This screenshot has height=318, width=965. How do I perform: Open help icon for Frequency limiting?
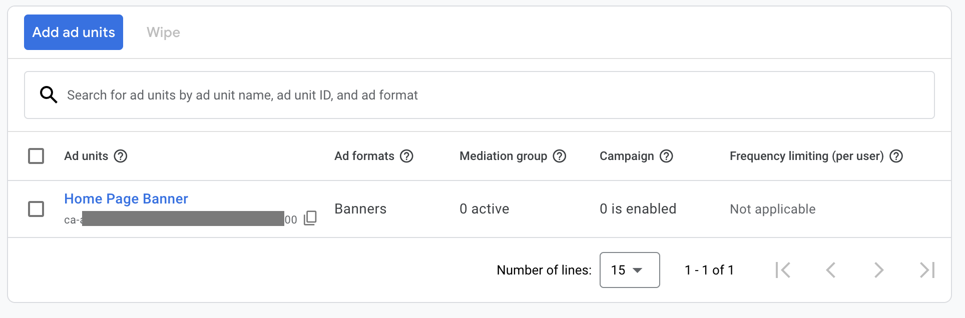[x=896, y=156]
